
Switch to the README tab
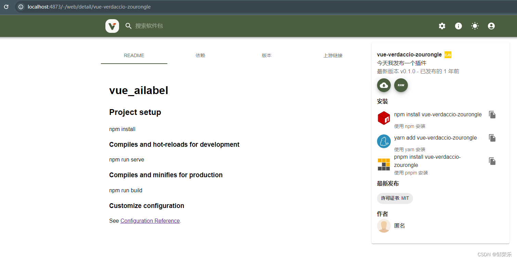click(134, 55)
